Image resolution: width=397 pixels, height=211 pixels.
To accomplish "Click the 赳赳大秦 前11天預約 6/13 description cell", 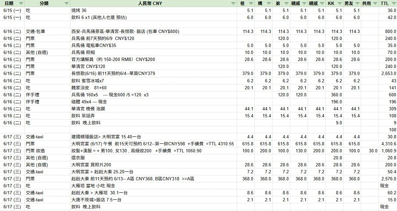I will [x=153, y=179].
